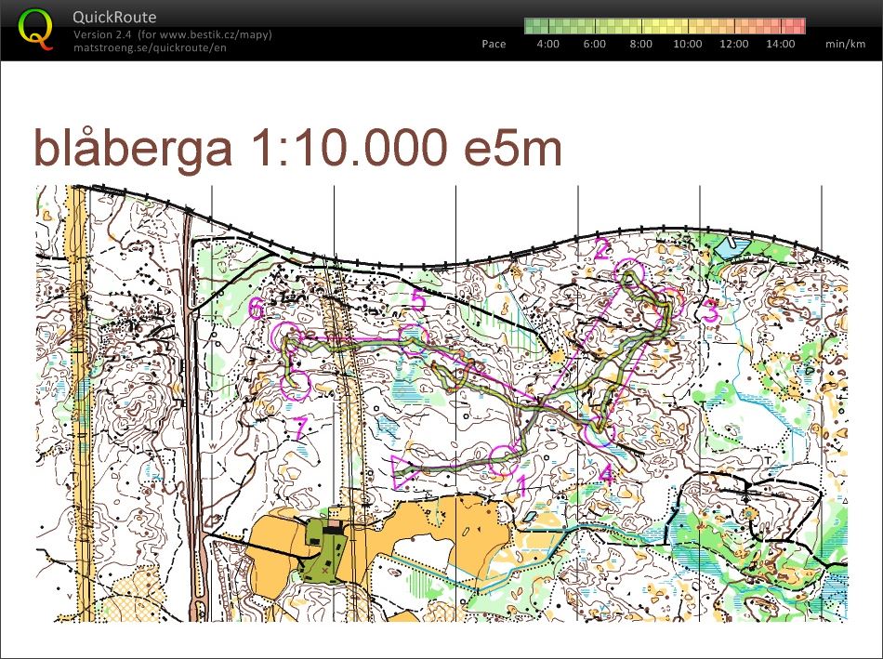Click the 4:00 pace label

pyautogui.click(x=548, y=44)
